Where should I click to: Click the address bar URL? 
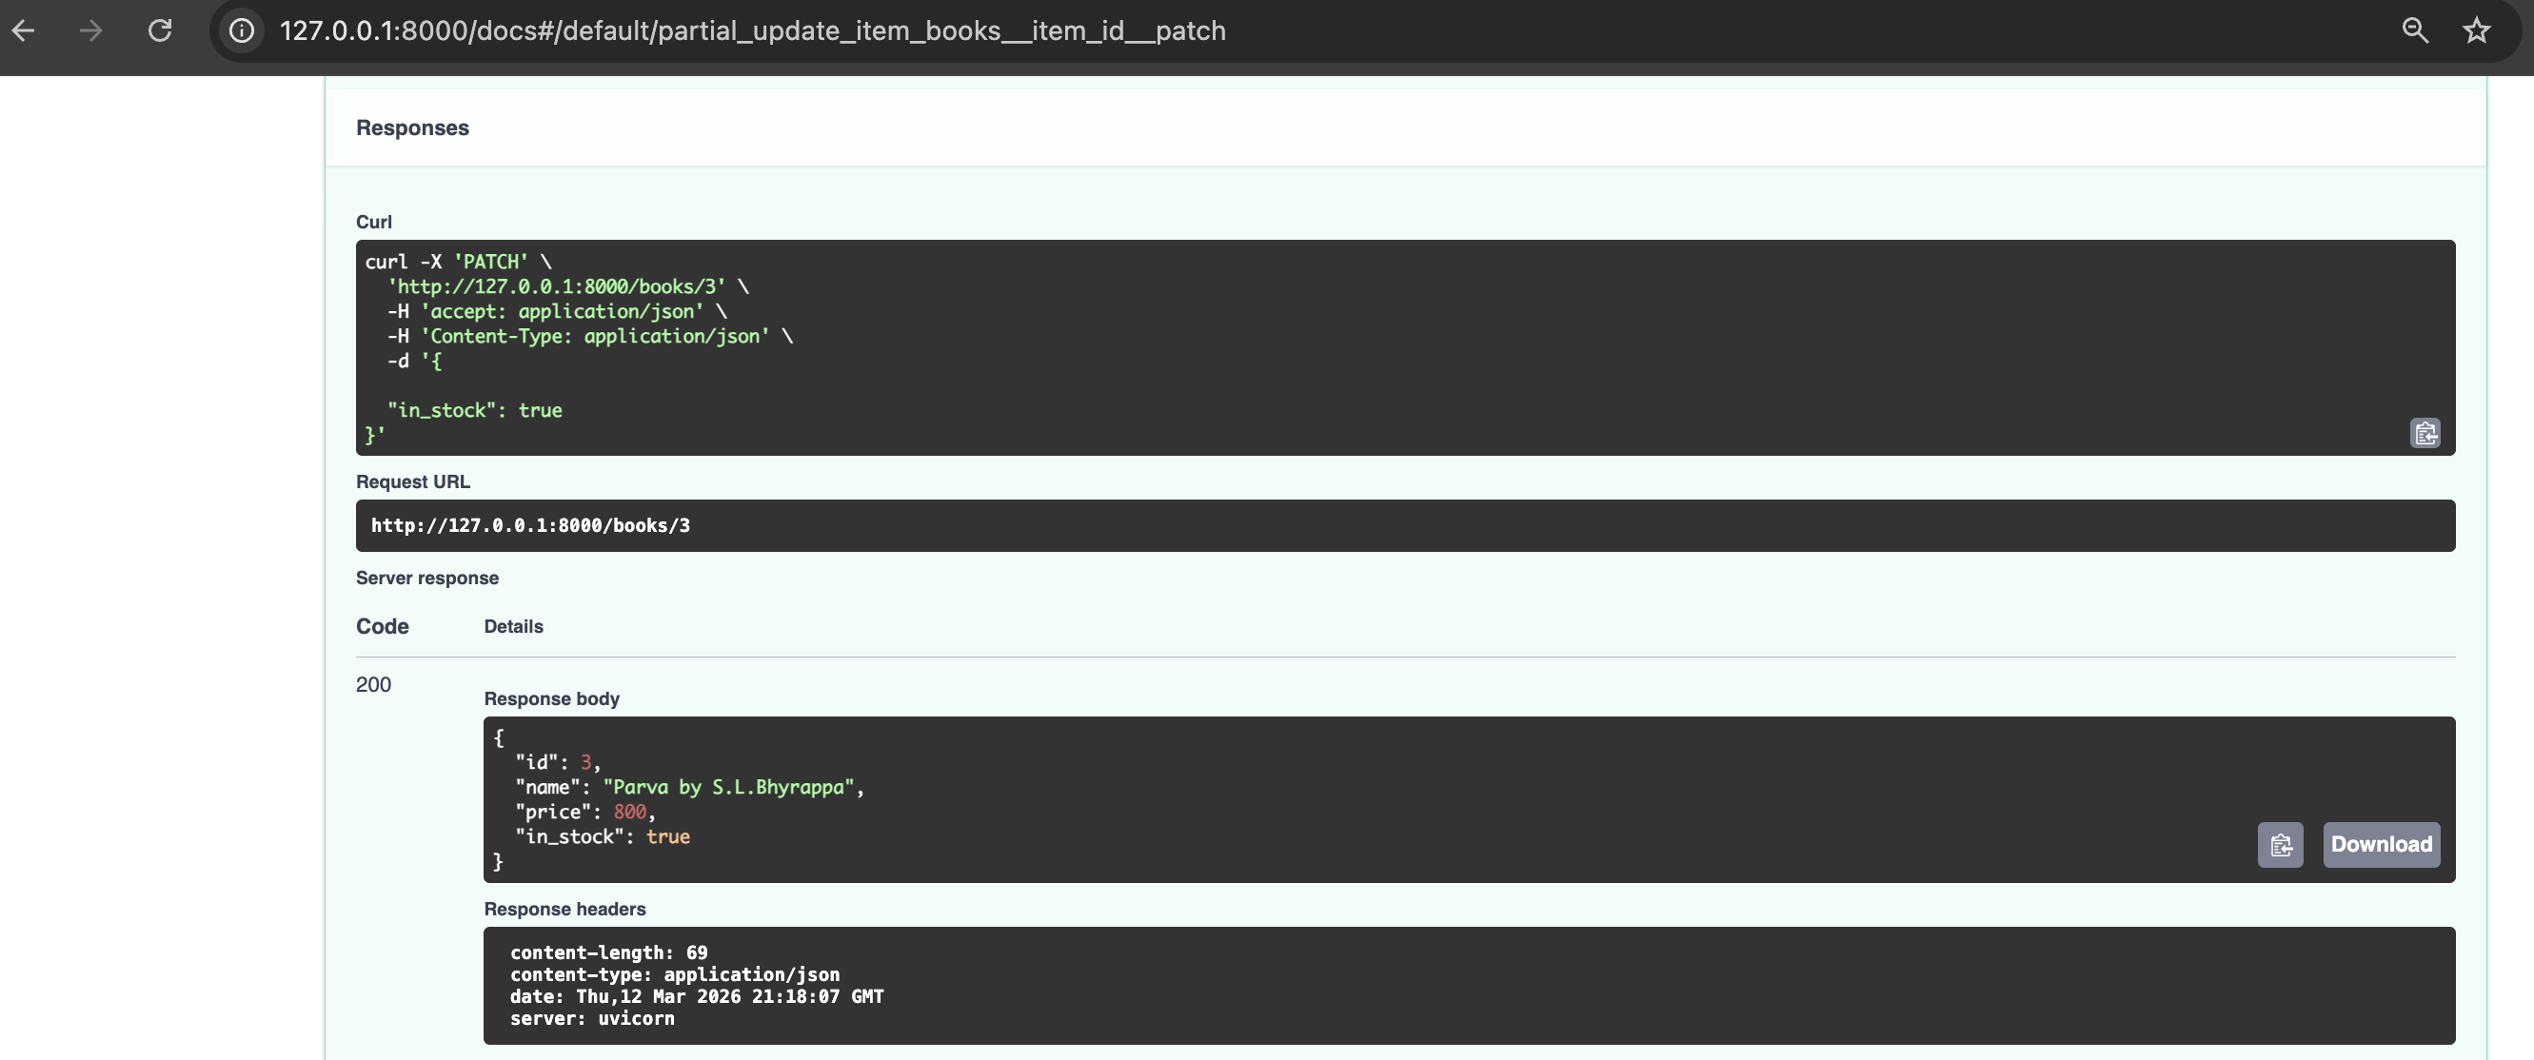[x=752, y=30]
